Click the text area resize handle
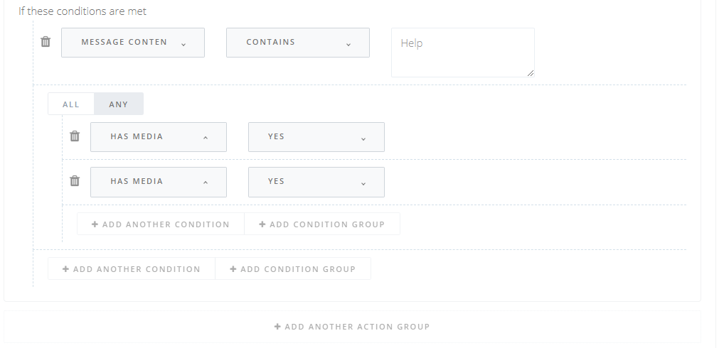The height and width of the screenshot is (348, 724). (531, 73)
